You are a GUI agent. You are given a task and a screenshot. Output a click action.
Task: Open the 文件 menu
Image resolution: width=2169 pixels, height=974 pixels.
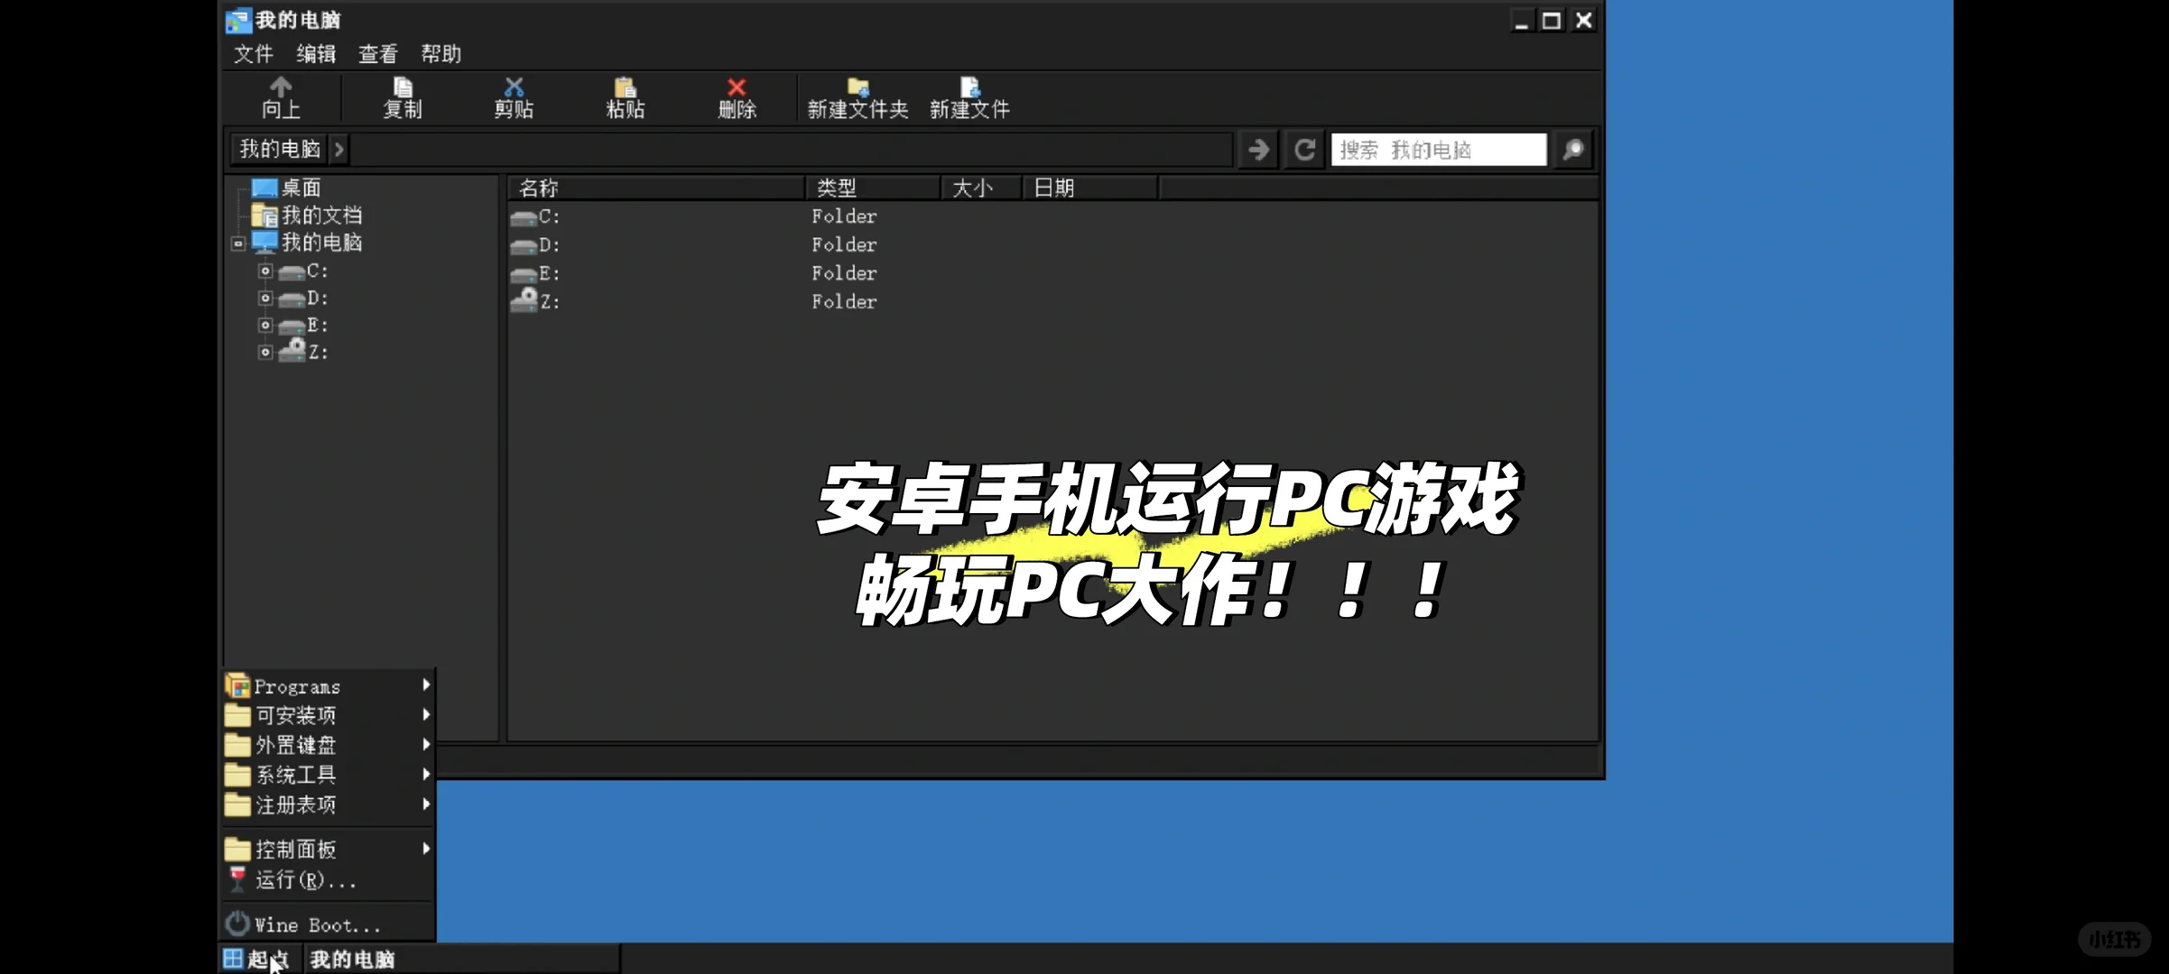click(x=253, y=54)
